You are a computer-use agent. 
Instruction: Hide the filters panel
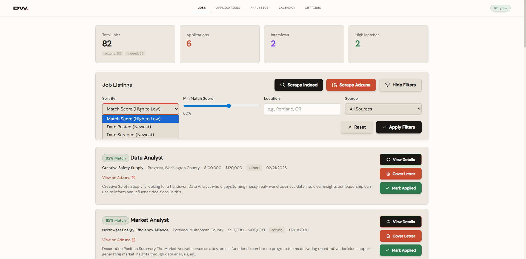click(400, 85)
